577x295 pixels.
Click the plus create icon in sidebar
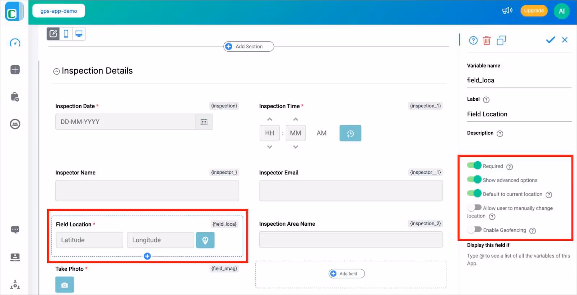click(15, 70)
